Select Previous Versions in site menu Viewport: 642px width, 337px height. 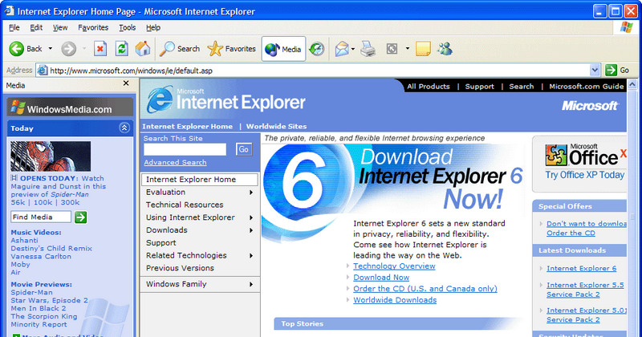(180, 268)
